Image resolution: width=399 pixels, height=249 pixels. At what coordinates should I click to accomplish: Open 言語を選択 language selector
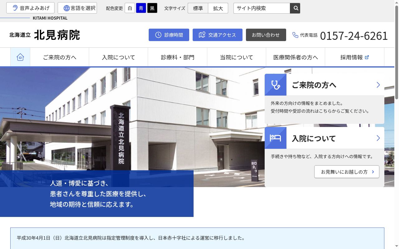click(77, 8)
